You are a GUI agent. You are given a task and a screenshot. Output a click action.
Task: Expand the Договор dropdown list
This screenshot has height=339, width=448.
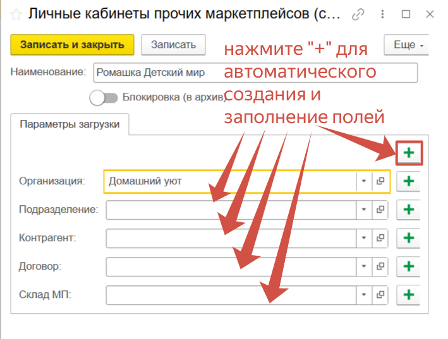(364, 266)
